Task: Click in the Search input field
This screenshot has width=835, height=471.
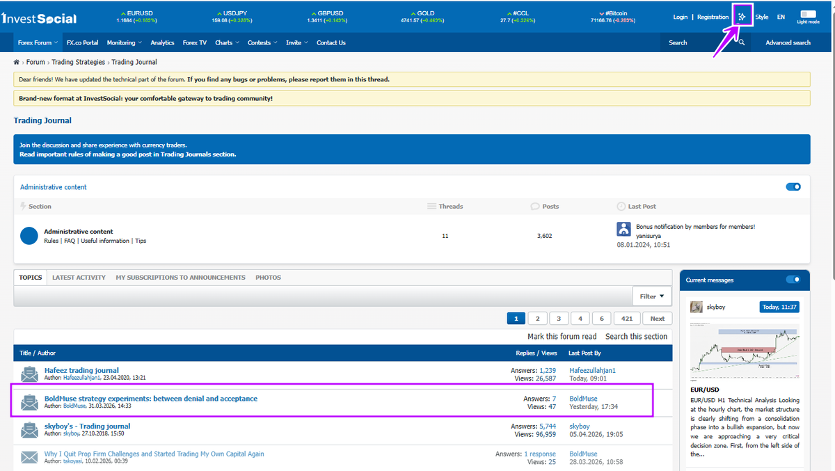Action: click(x=699, y=42)
